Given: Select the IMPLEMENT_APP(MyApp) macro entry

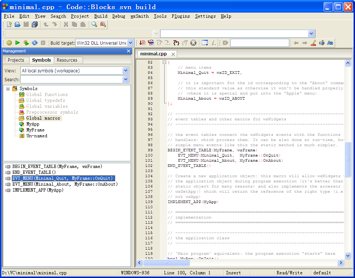Looking at the screenshot, I should pos(38,190).
